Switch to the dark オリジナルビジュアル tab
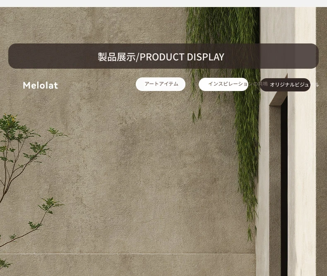This screenshot has height=276, width=327. coord(285,85)
